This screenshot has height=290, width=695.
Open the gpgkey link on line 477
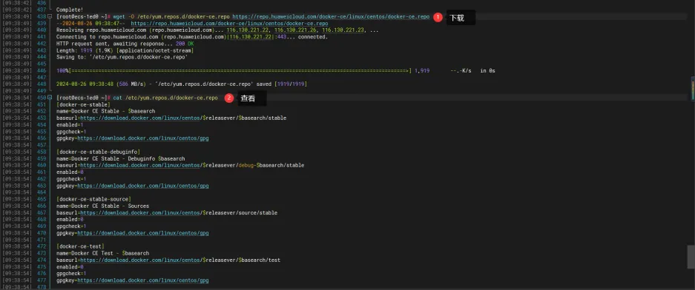coord(142,280)
